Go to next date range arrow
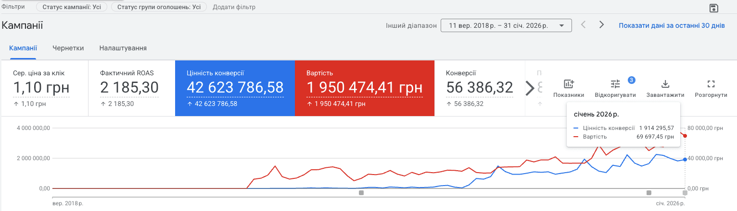737x211 pixels. coord(601,25)
